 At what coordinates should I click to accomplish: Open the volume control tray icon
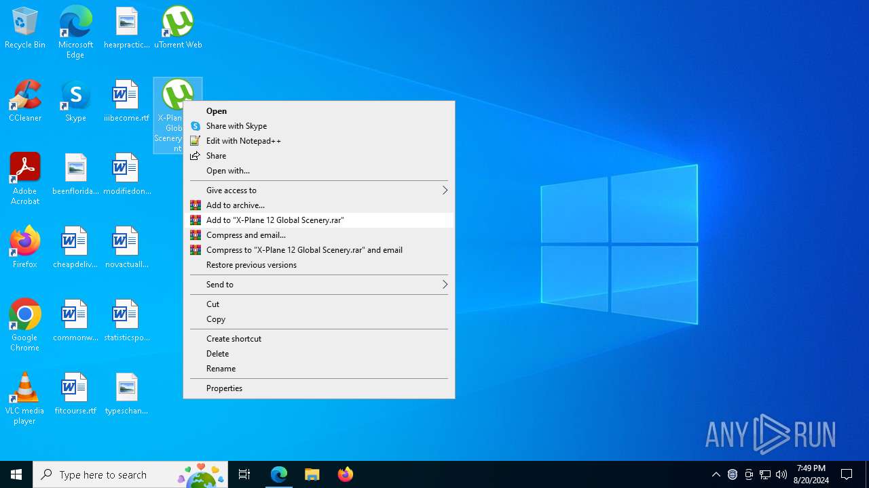781,474
